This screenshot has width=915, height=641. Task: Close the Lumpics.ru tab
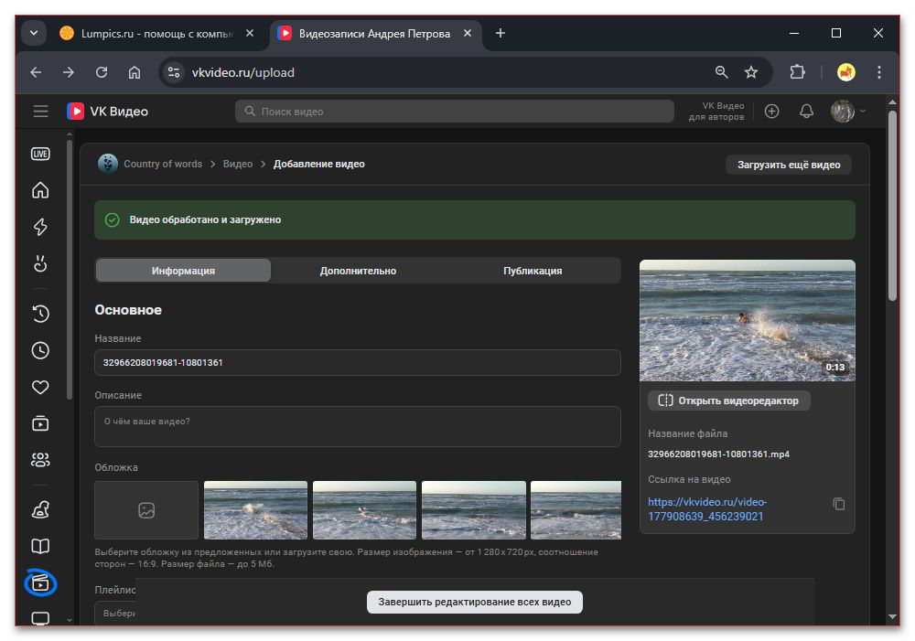[250, 33]
